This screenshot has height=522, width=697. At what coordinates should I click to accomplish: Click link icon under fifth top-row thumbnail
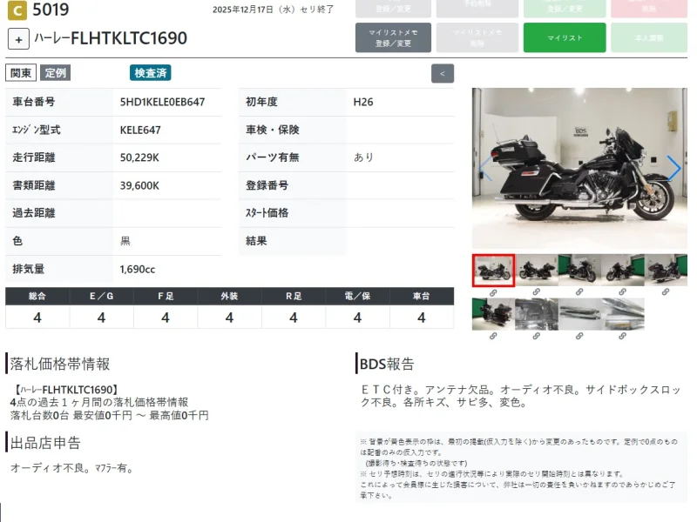[666, 292]
